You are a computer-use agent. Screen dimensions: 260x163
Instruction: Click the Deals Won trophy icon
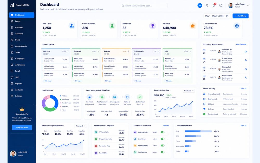tap(153, 26)
